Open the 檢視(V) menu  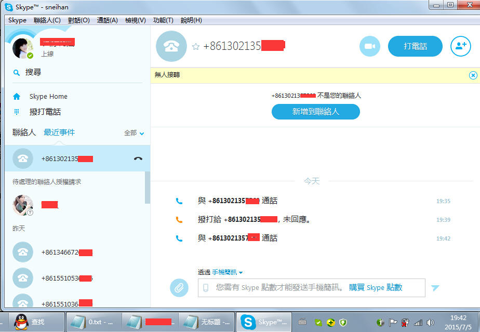click(x=135, y=20)
